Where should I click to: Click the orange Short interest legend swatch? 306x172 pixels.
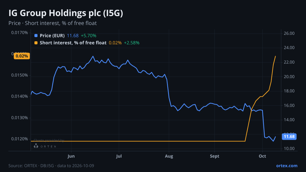pyautogui.click(x=36, y=43)
